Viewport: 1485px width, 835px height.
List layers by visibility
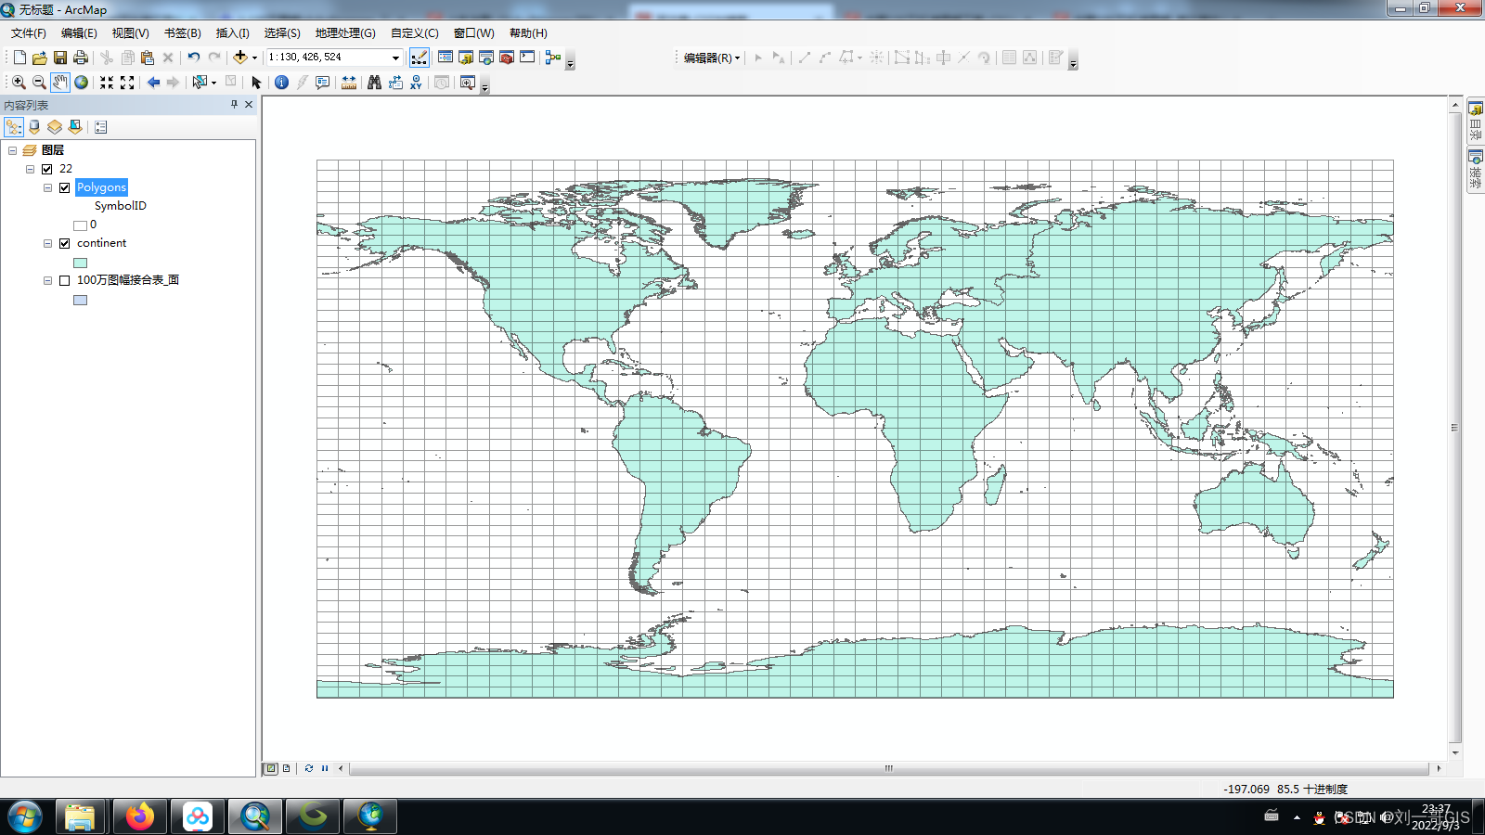click(55, 127)
